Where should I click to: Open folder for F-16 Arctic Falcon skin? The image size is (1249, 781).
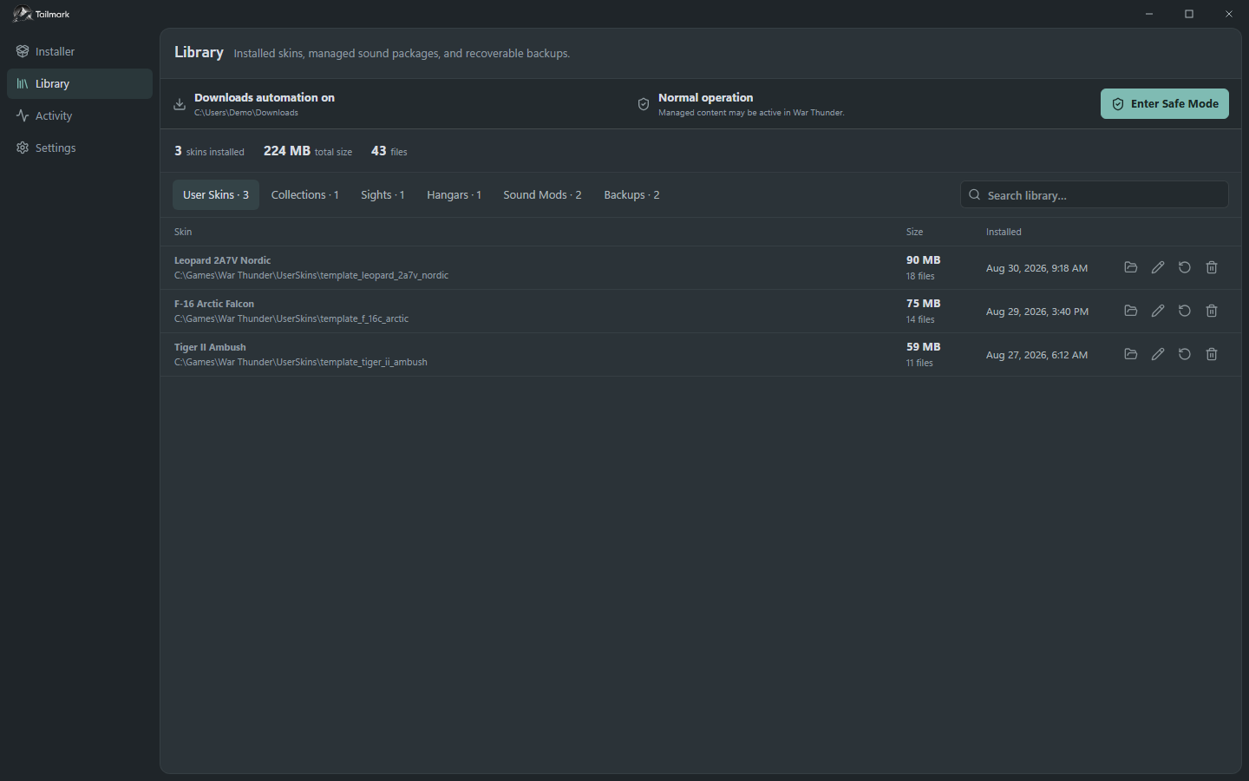pos(1130,311)
